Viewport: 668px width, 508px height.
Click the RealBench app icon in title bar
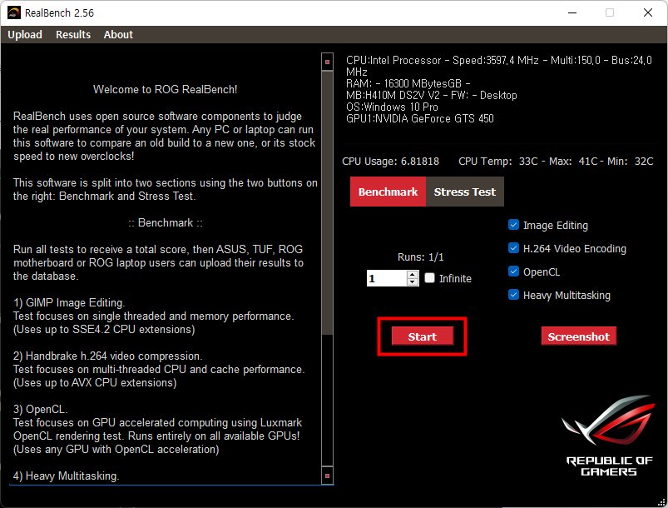(x=14, y=12)
